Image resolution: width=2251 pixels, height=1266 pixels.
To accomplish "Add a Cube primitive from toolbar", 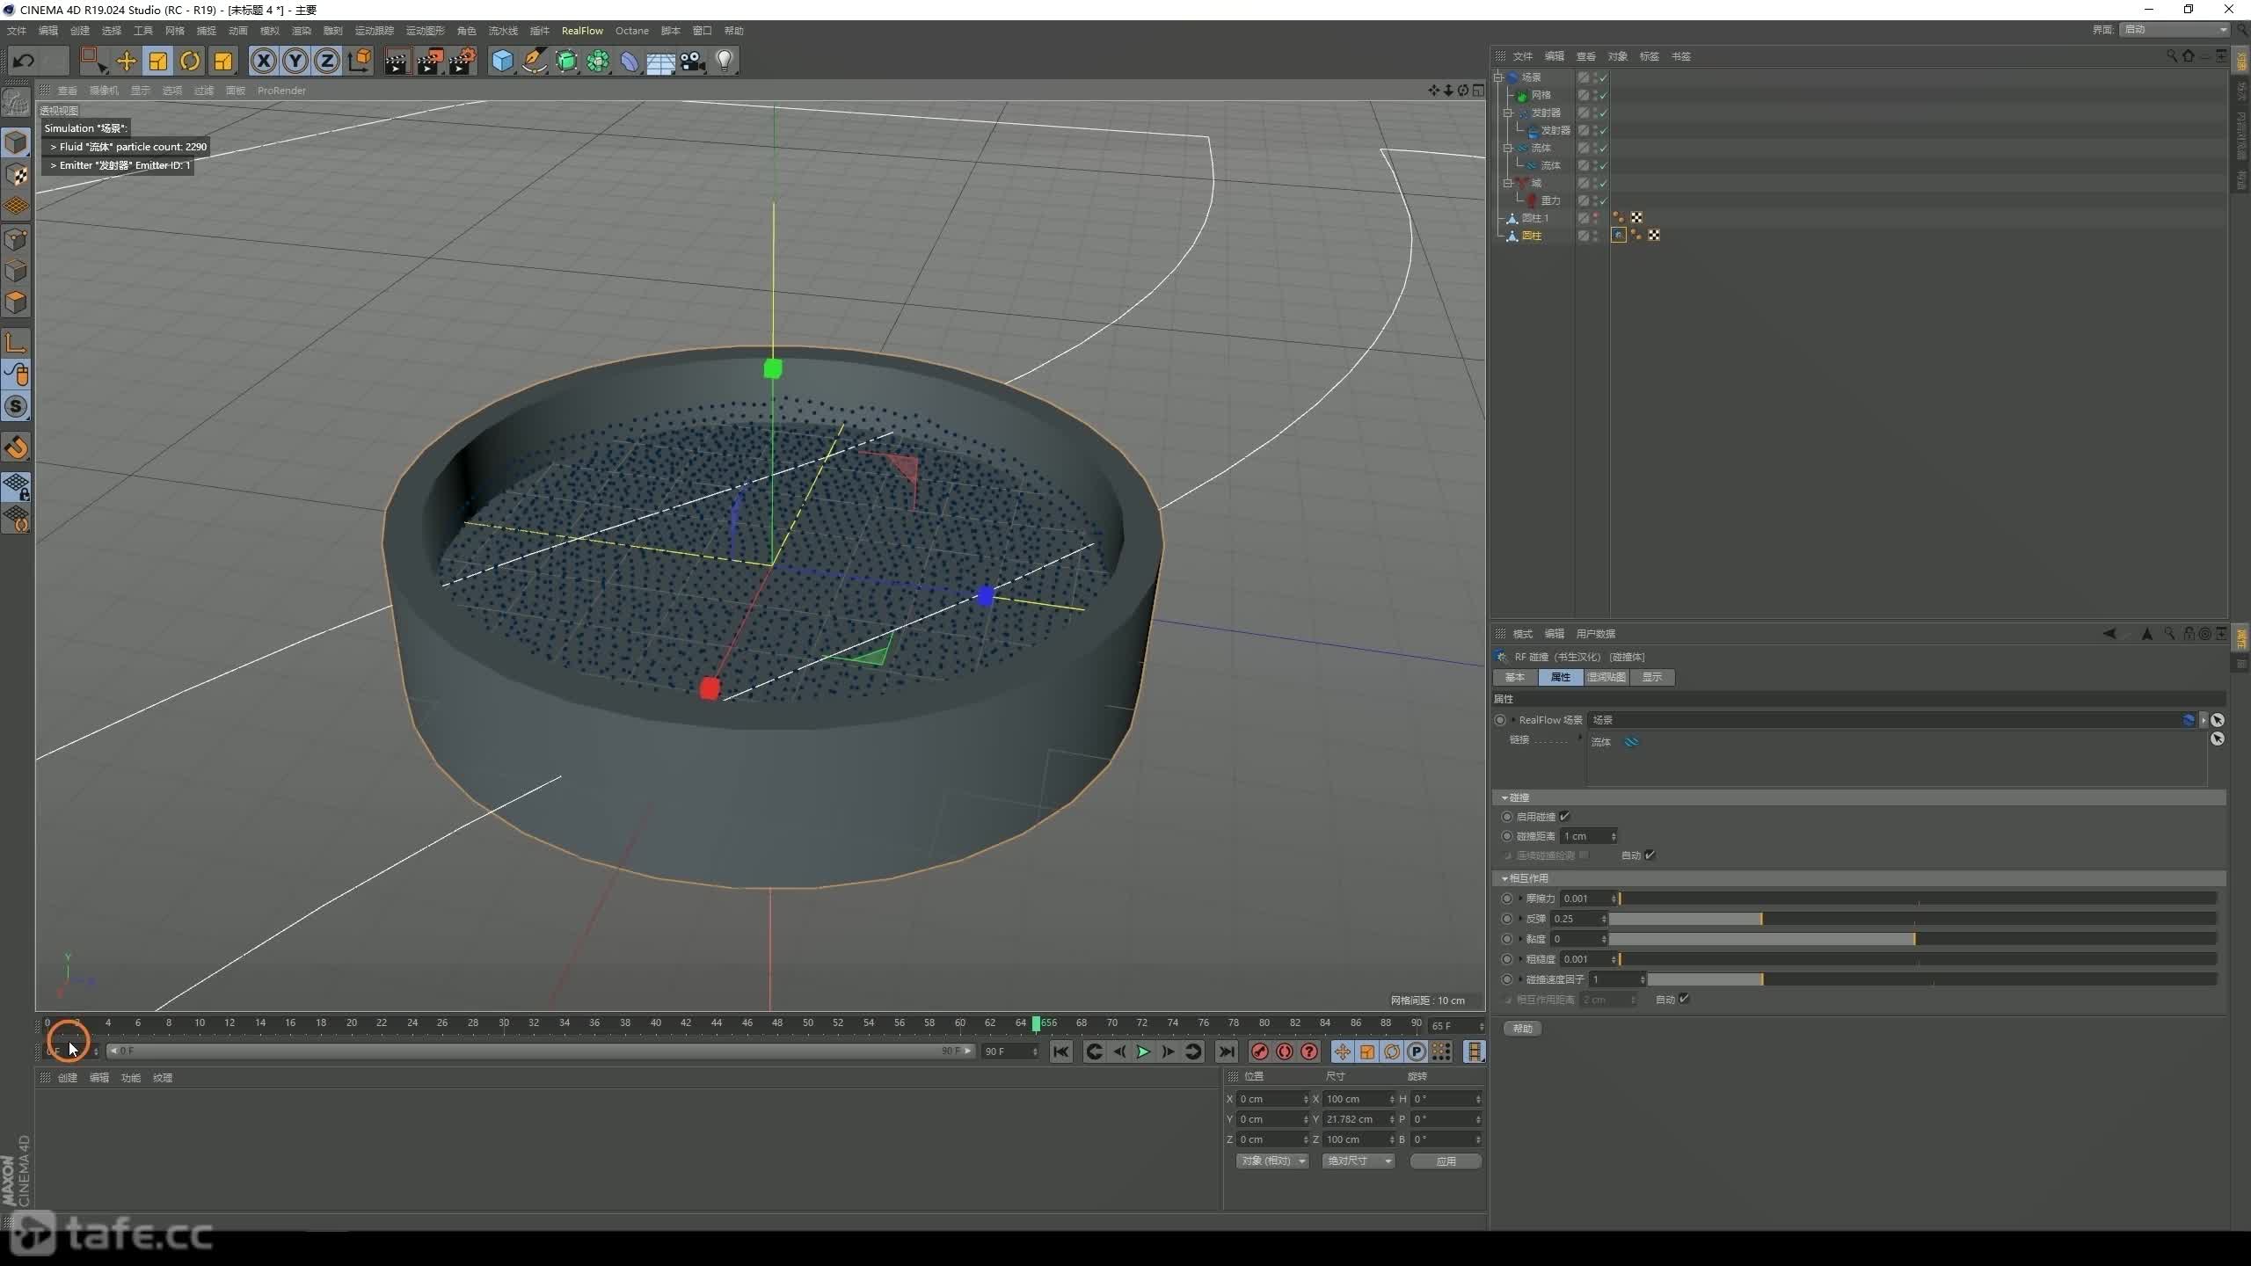I will [x=502, y=61].
